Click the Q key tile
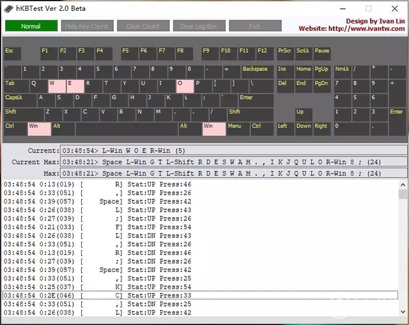This screenshot has height=325, width=409. (x=38, y=86)
